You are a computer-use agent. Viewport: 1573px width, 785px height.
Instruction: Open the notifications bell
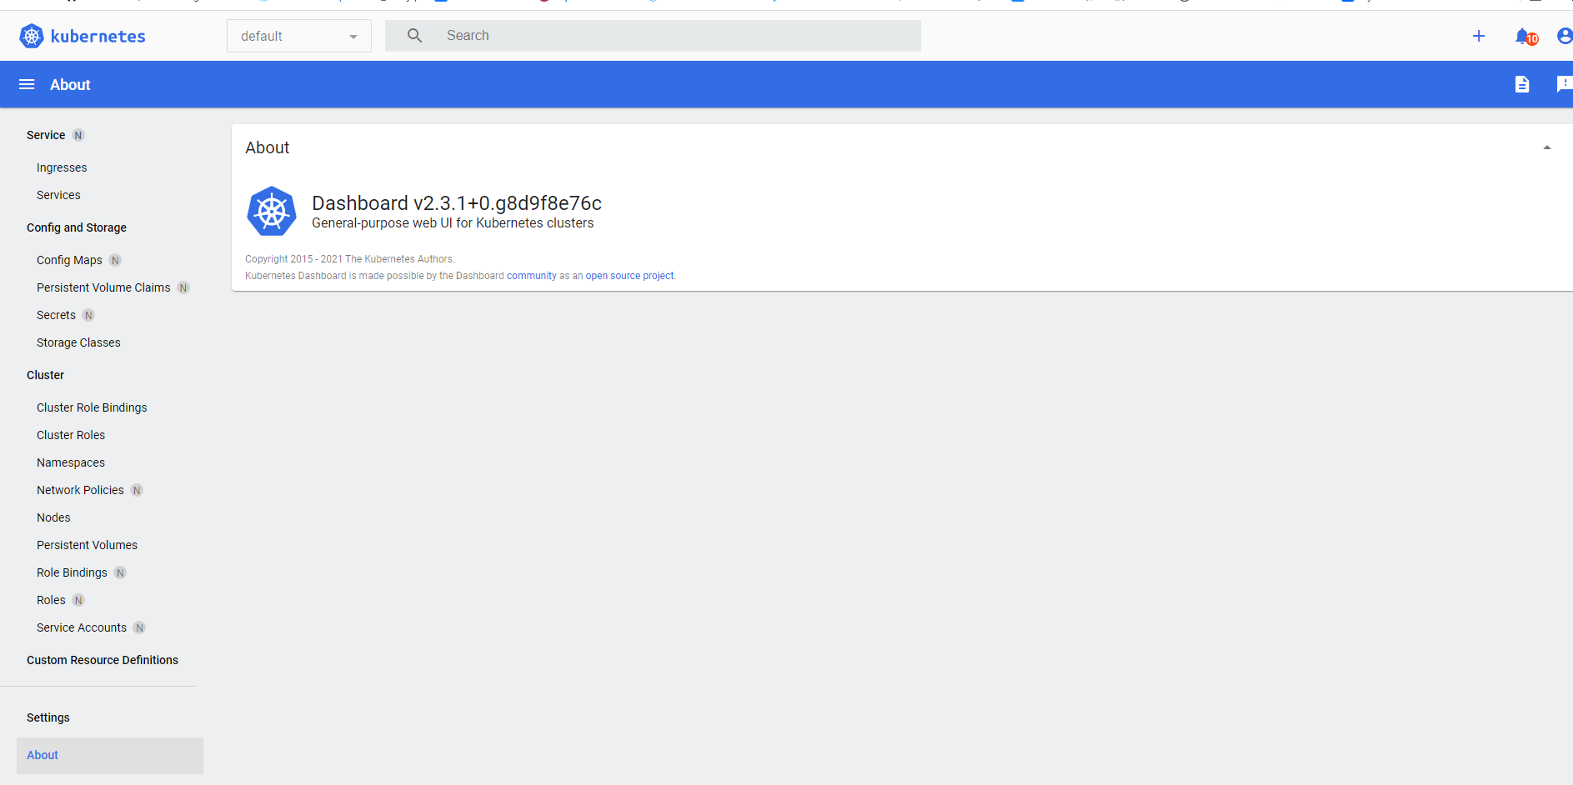[1524, 36]
